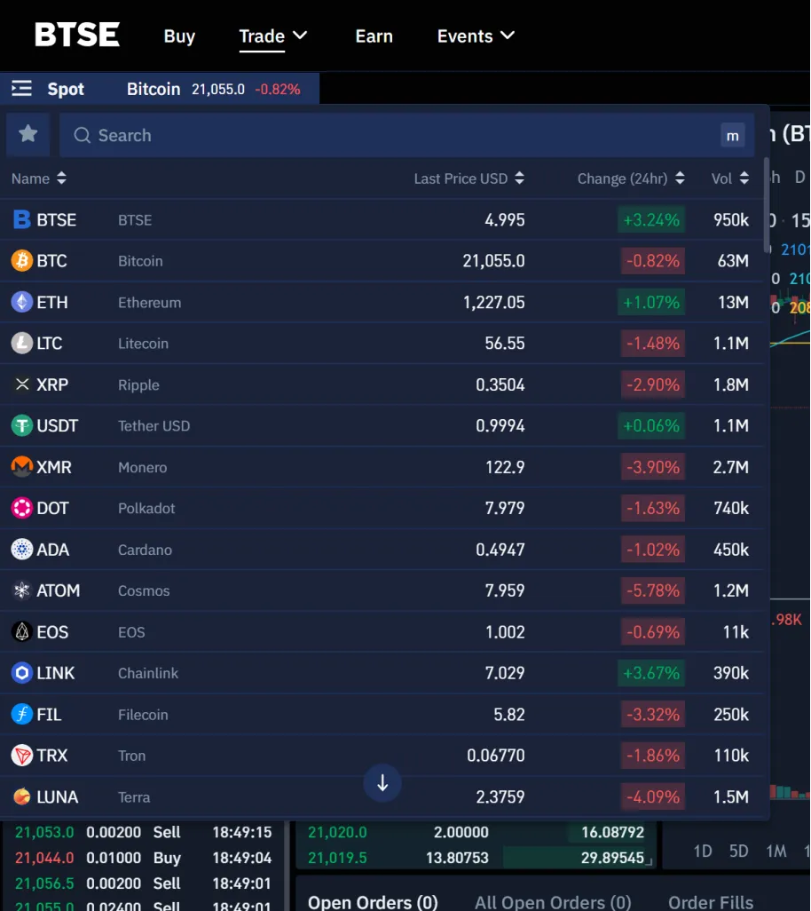Switch to Order Fills tab

[x=711, y=902]
